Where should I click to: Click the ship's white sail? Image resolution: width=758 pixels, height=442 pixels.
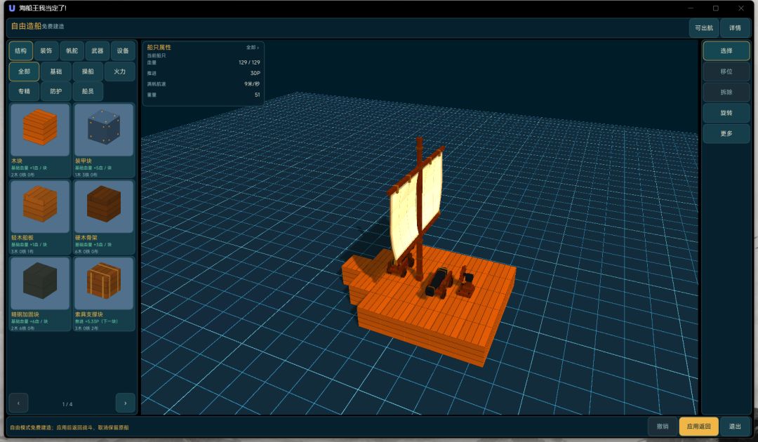[x=415, y=208]
